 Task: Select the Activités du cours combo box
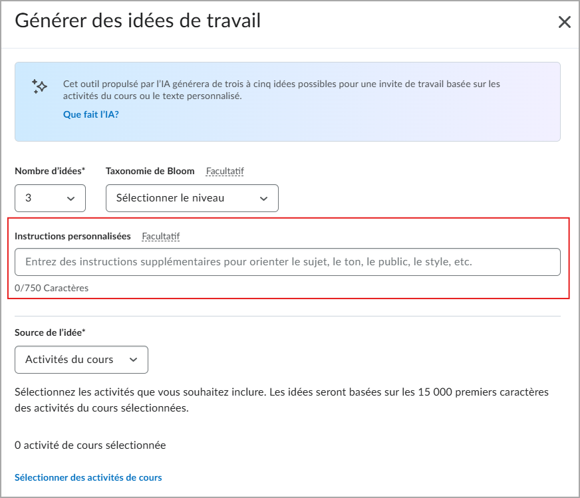point(81,360)
